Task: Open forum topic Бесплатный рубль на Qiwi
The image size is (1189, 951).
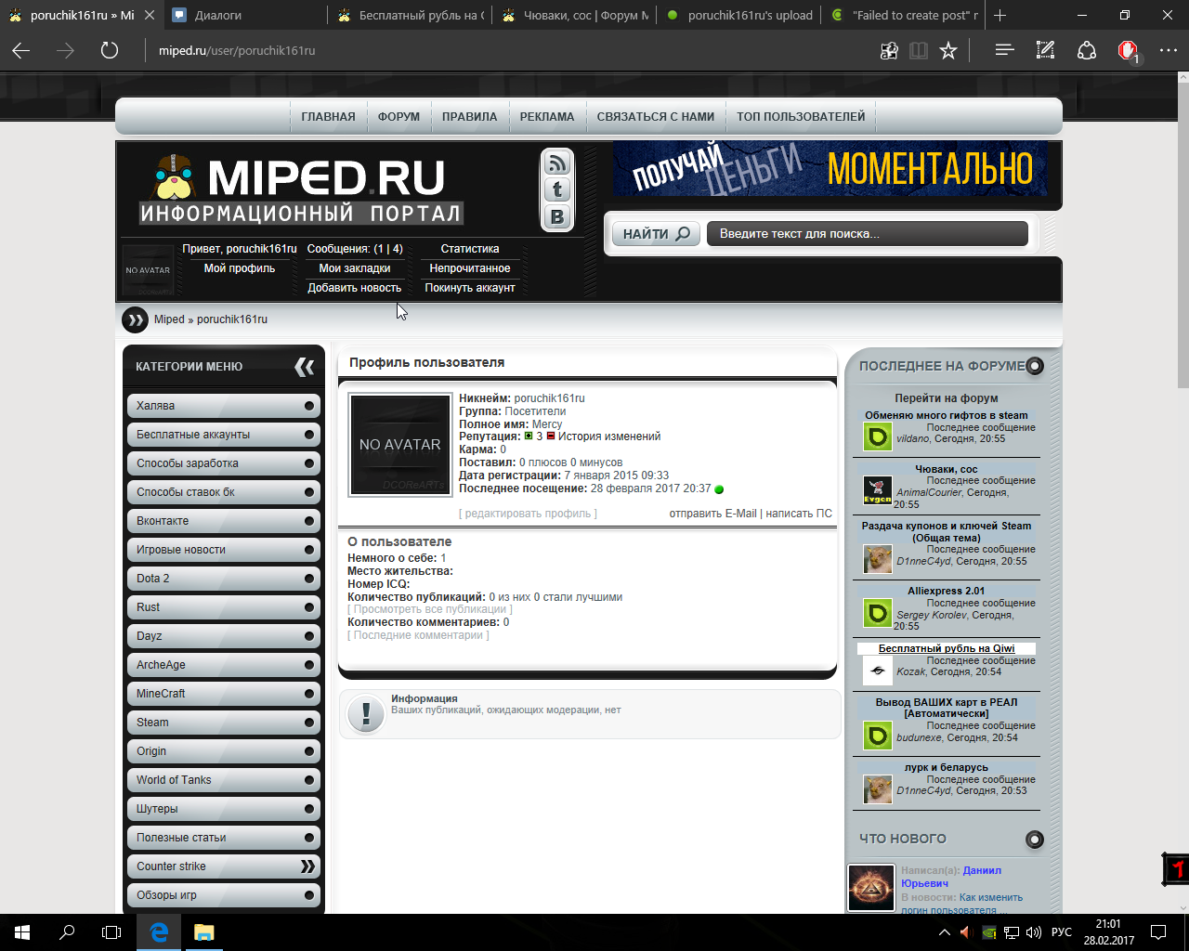Action: coord(947,648)
